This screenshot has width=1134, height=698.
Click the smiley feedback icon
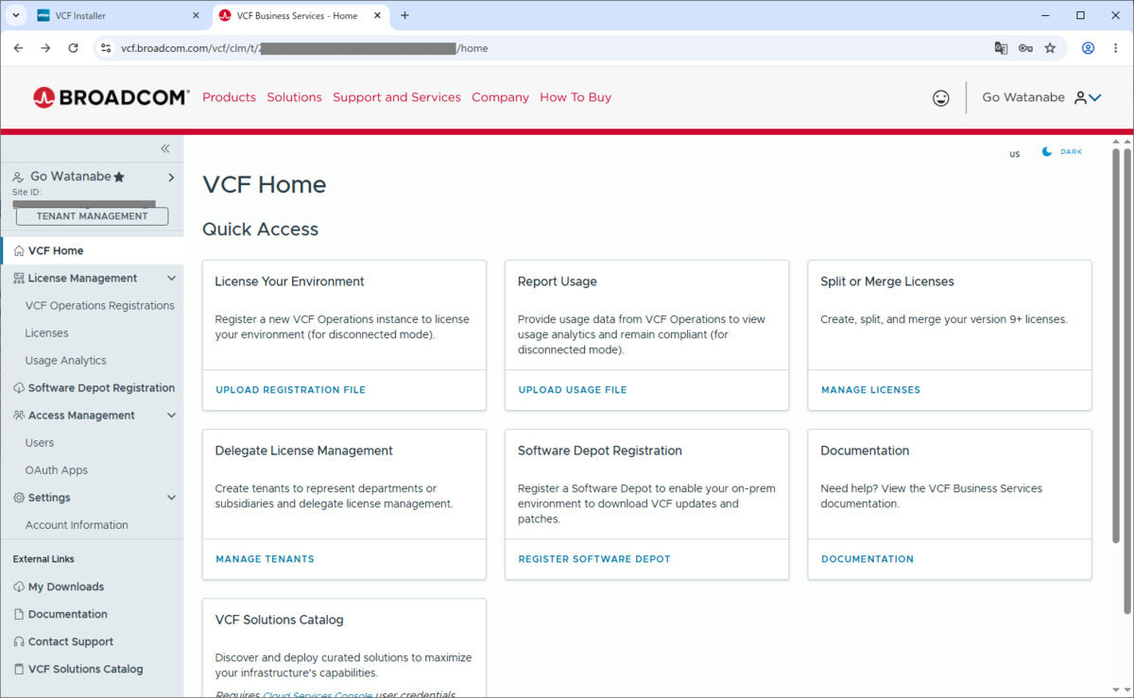tap(940, 97)
